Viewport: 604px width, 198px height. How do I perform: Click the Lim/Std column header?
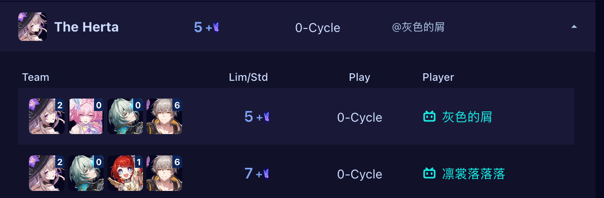click(x=248, y=77)
